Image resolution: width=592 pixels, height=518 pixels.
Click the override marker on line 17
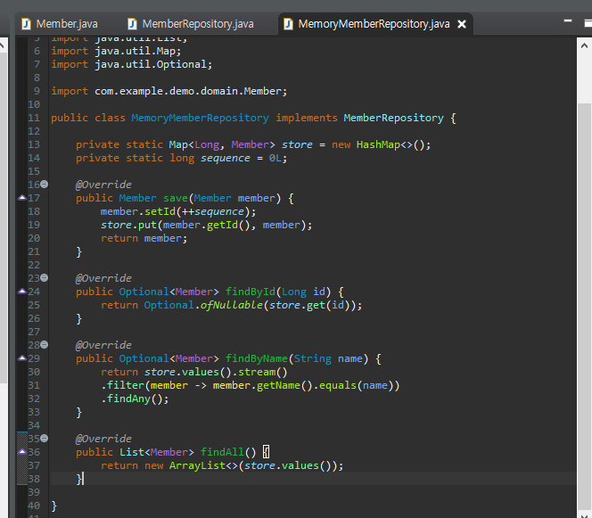point(22,197)
